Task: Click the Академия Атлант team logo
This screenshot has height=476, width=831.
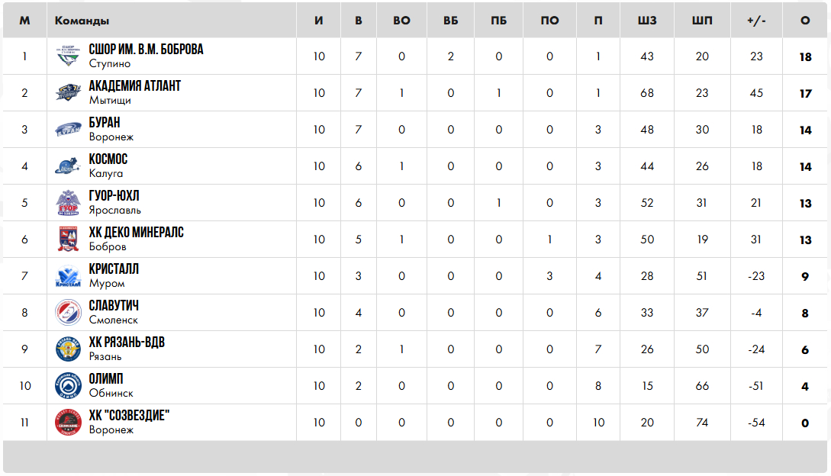Action: pyautogui.click(x=69, y=93)
